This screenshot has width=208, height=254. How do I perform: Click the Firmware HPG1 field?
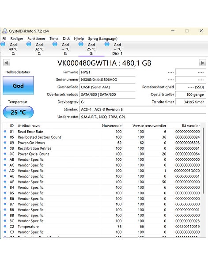(107, 72)
